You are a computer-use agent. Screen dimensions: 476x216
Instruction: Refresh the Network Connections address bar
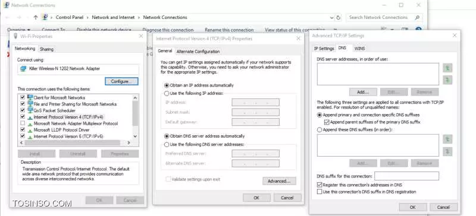[339, 18]
